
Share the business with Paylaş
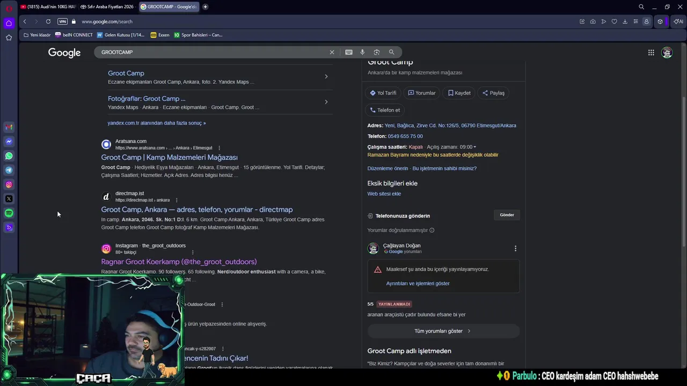click(x=494, y=93)
